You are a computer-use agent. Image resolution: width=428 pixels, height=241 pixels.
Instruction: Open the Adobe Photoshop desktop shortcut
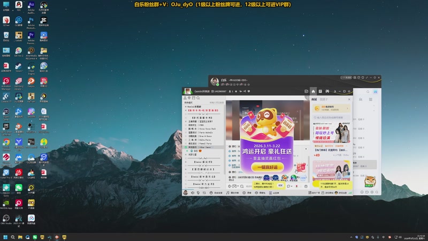click(x=31, y=22)
